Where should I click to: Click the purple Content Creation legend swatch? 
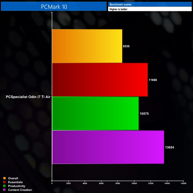tap(4, 190)
